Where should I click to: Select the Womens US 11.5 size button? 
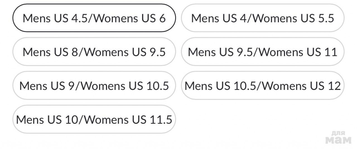tap(94, 120)
